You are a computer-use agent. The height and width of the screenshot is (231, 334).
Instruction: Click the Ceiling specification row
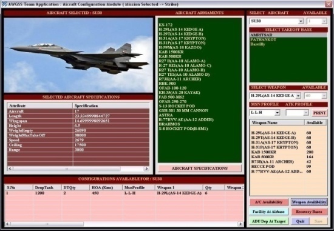pyautogui.click(x=78, y=145)
